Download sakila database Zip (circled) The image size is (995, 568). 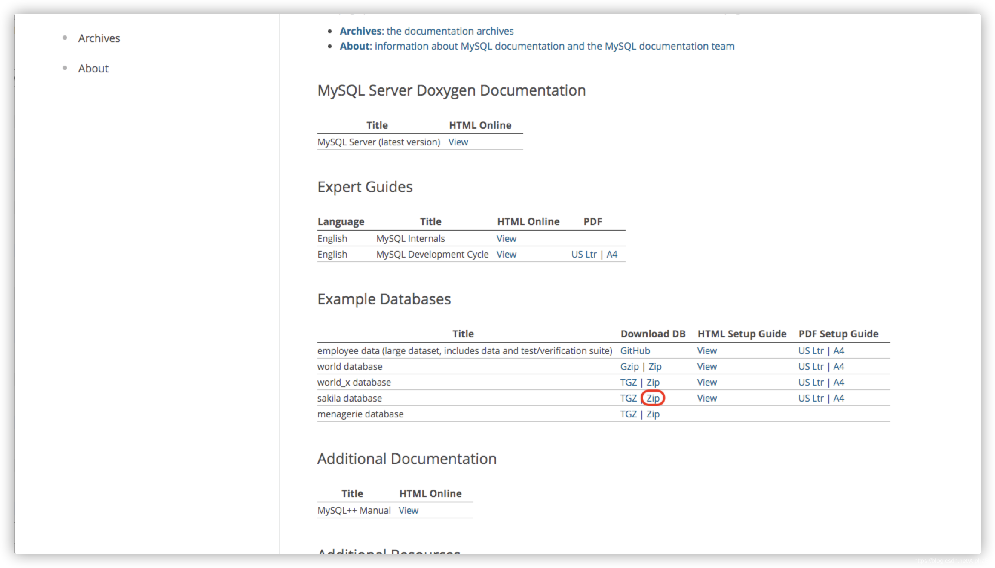653,398
